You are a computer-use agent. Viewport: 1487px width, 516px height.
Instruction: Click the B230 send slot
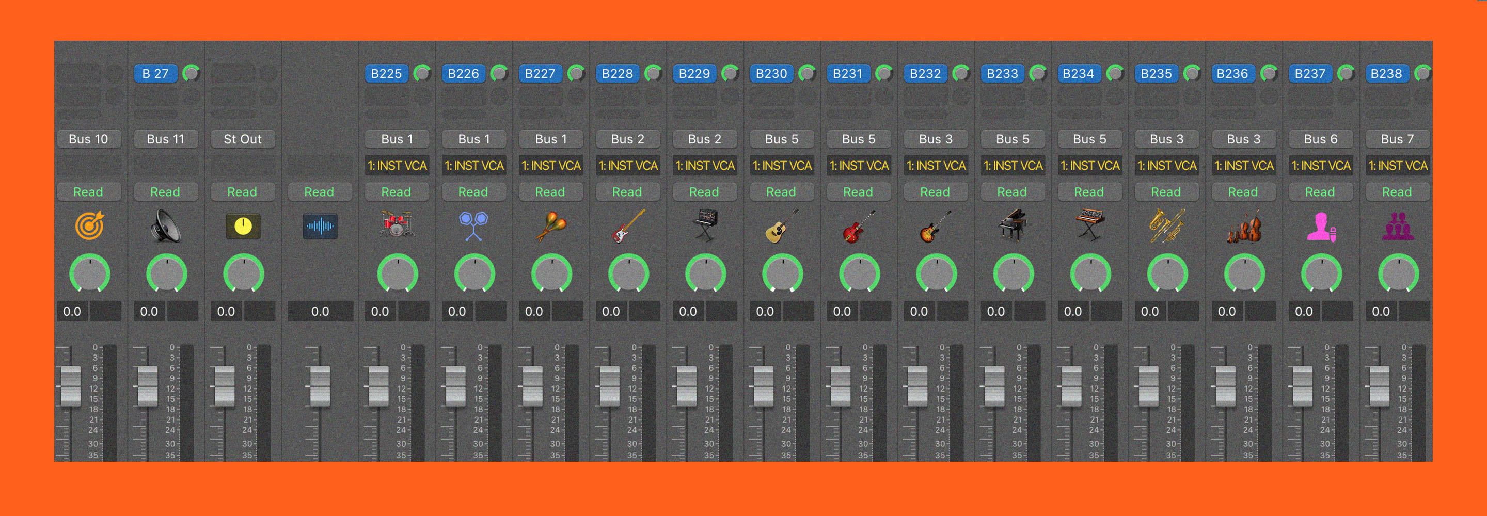(771, 73)
